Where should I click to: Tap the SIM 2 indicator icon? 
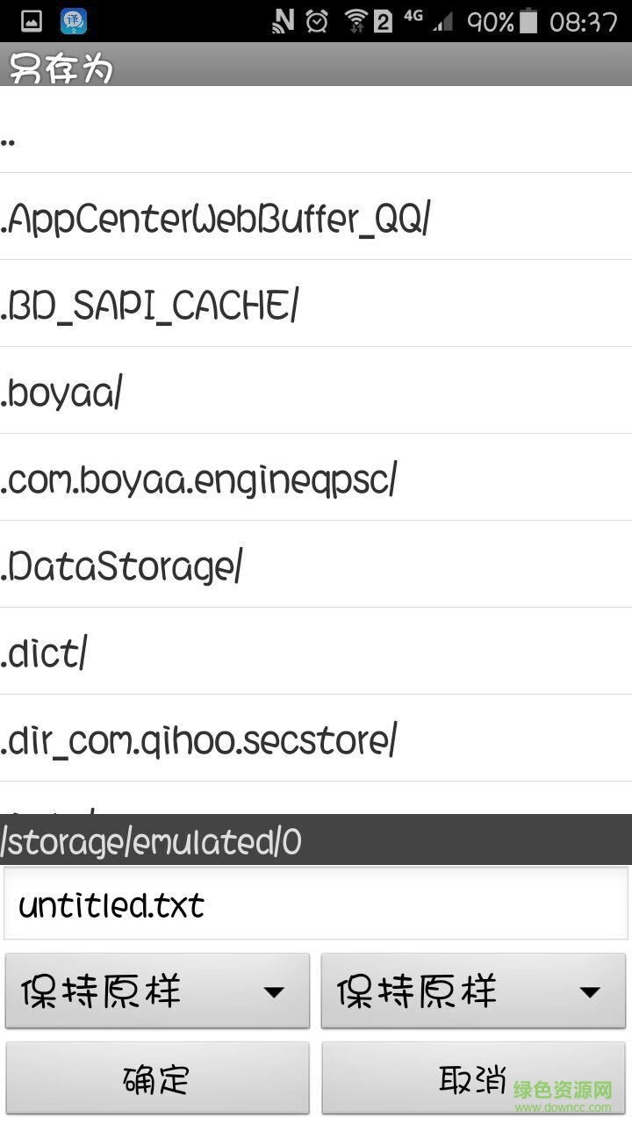tap(383, 21)
